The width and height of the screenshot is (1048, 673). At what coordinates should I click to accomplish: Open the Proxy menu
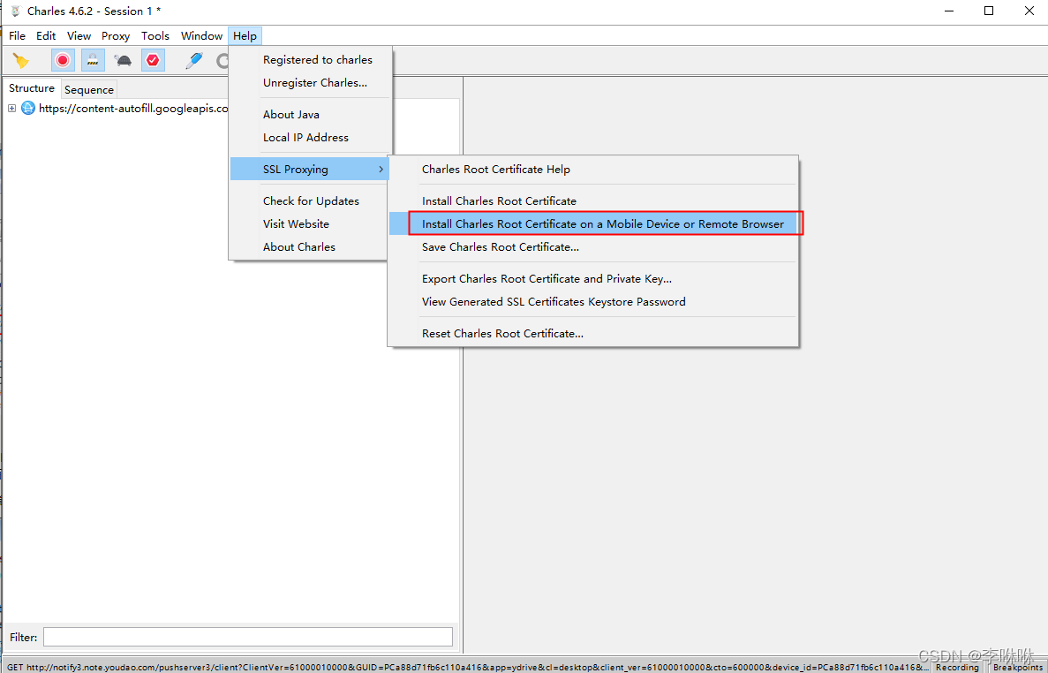(x=116, y=36)
